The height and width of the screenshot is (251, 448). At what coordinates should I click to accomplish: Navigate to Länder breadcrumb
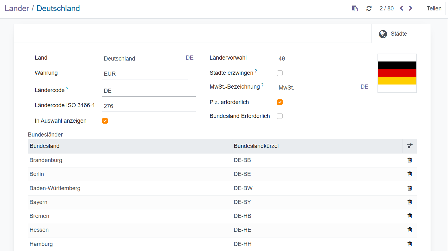(x=17, y=9)
